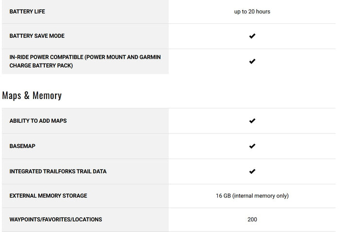Click the 'up to 20 hours' value
Image resolution: width=350 pixels, height=232 pixels.
click(252, 11)
